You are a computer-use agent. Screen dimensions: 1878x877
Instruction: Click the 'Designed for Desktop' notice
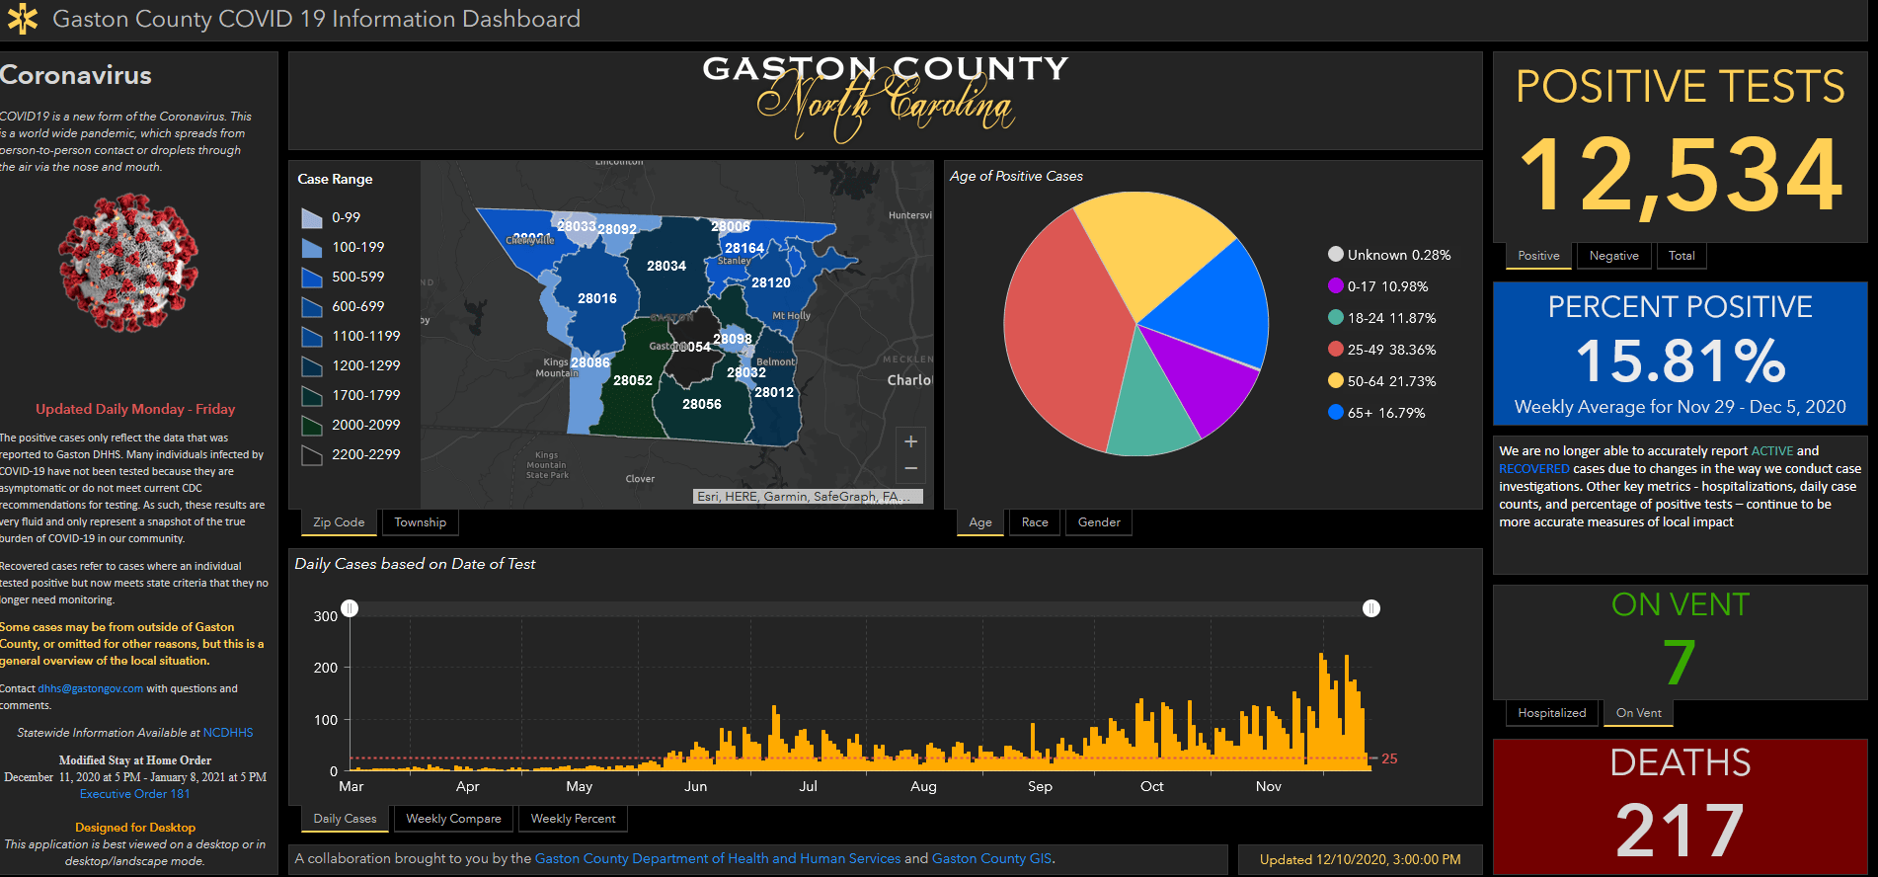tap(135, 828)
